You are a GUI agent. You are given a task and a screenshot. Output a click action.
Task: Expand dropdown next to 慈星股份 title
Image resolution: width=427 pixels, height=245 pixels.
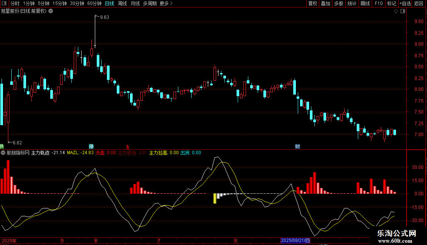51,11
